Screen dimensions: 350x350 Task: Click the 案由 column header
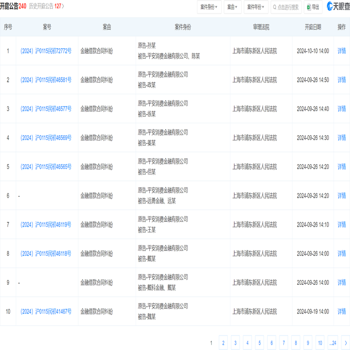point(107,27)
